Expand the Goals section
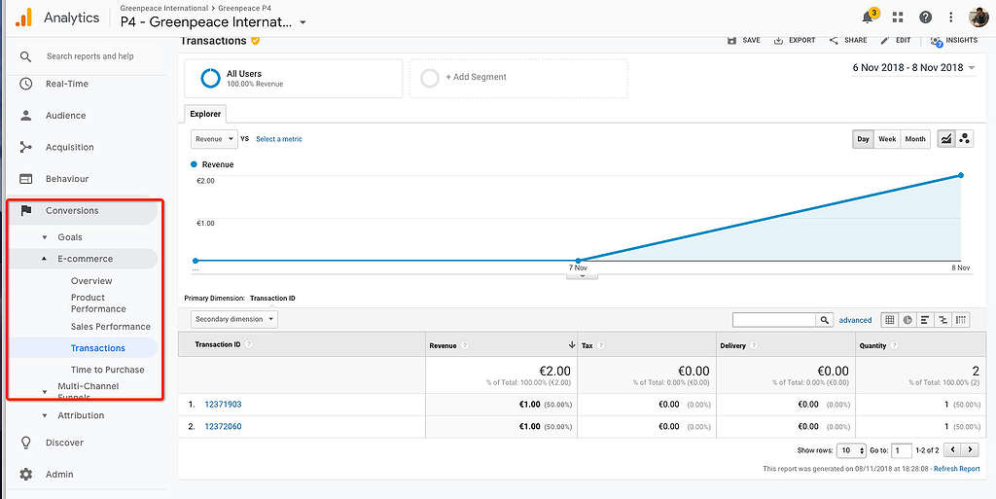 tap(45, 237)
